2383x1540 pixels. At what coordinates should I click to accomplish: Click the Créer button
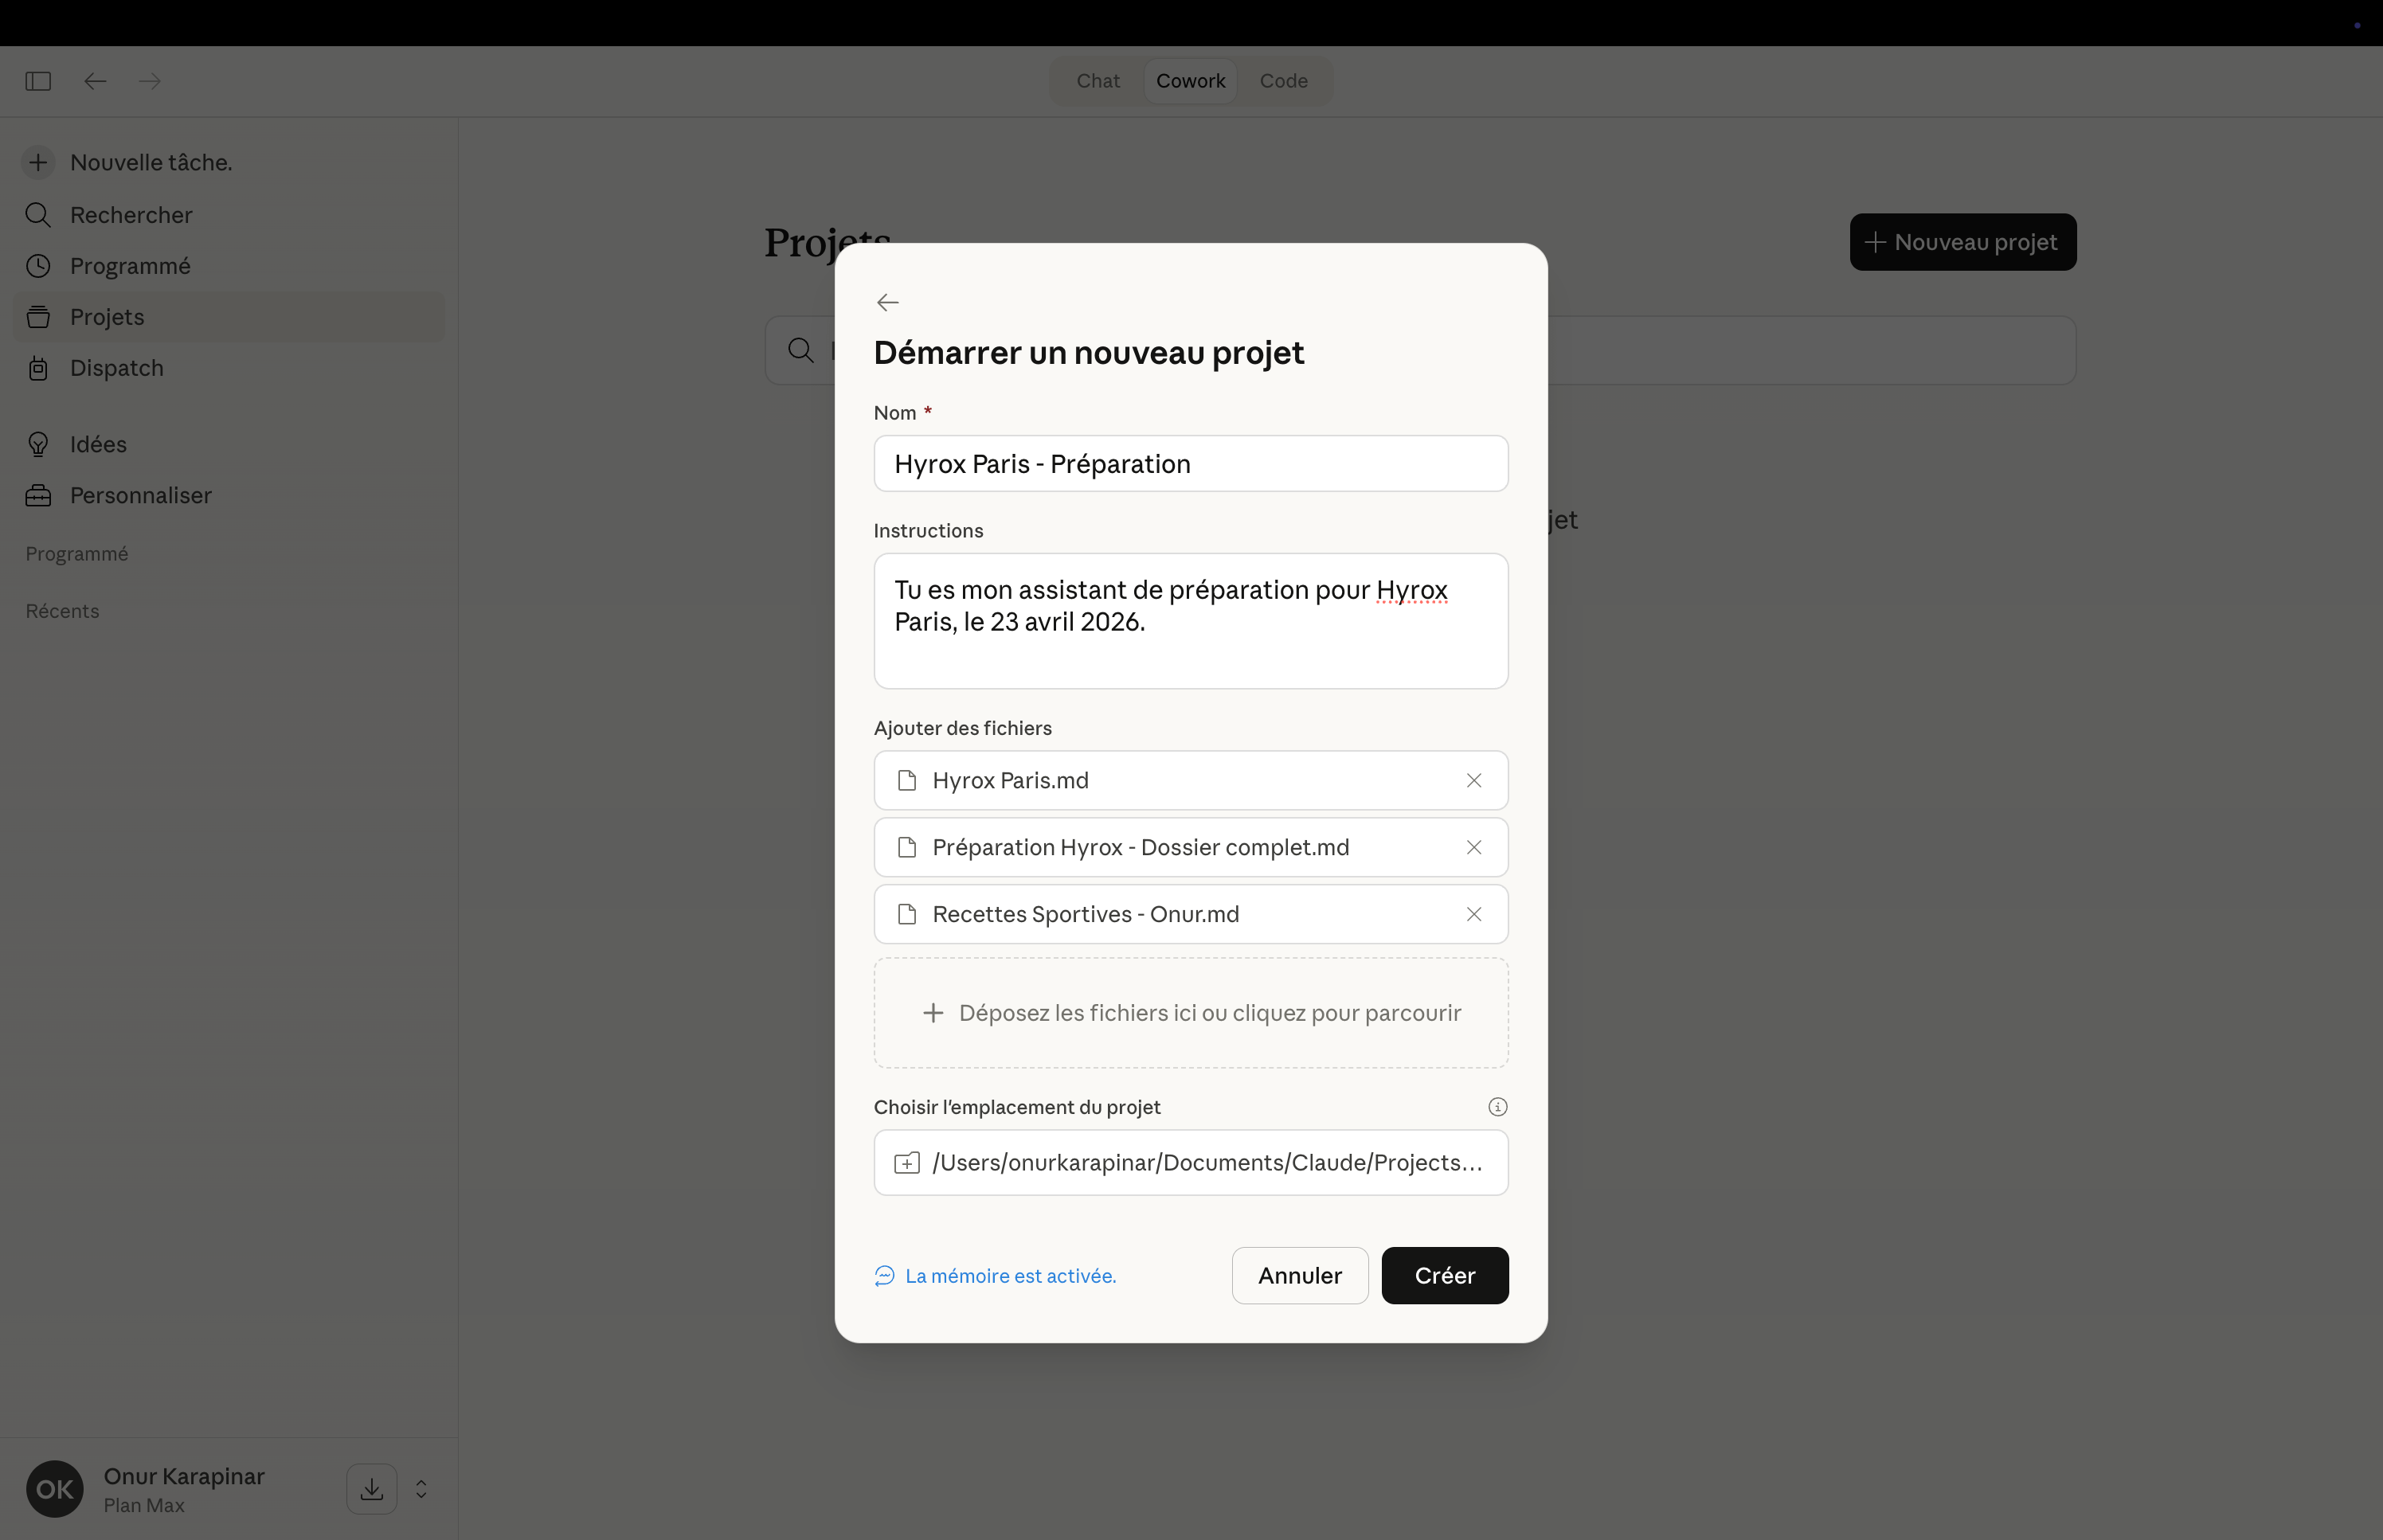(1444, 1275)
